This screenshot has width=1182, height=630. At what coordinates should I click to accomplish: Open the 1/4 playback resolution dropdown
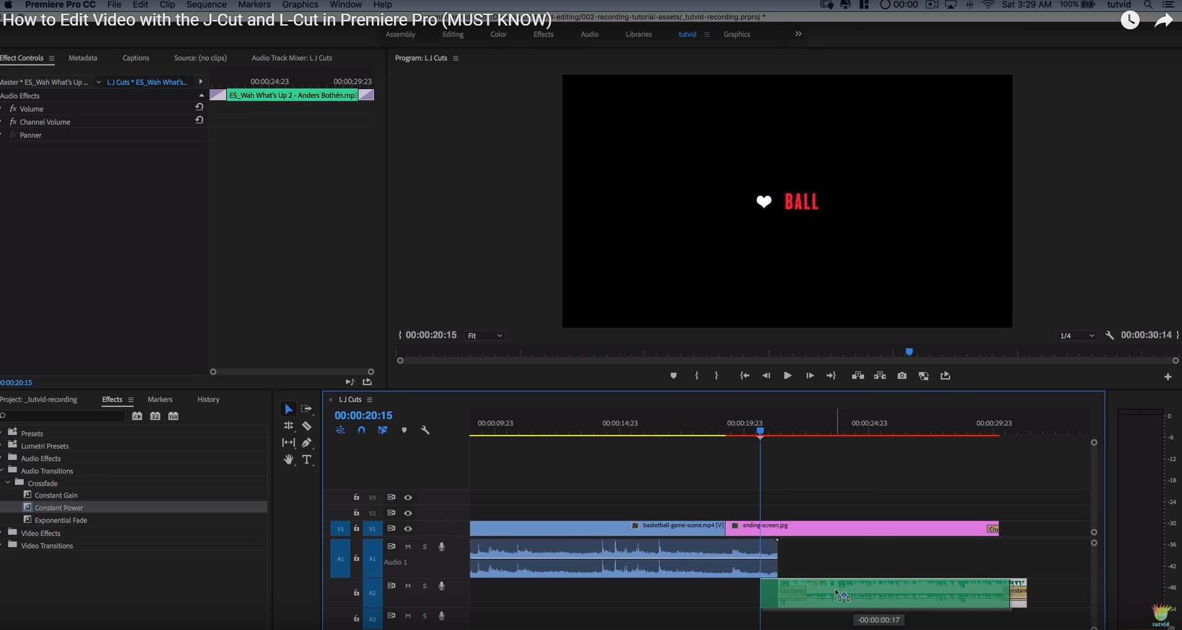(x=1077, y=336)
